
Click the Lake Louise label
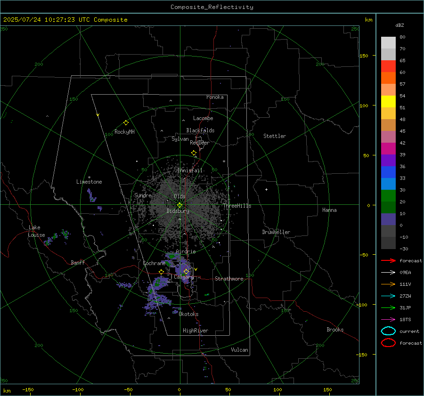(36, 231)
